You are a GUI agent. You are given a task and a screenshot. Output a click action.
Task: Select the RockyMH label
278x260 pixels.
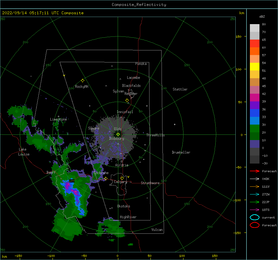click(x=82, y=87)
